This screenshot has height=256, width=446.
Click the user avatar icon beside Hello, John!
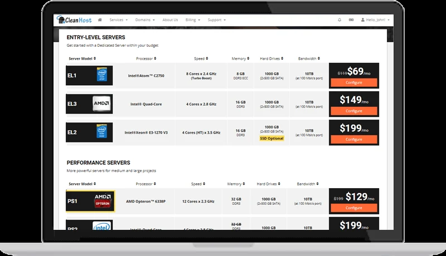(x=363, y=20)
